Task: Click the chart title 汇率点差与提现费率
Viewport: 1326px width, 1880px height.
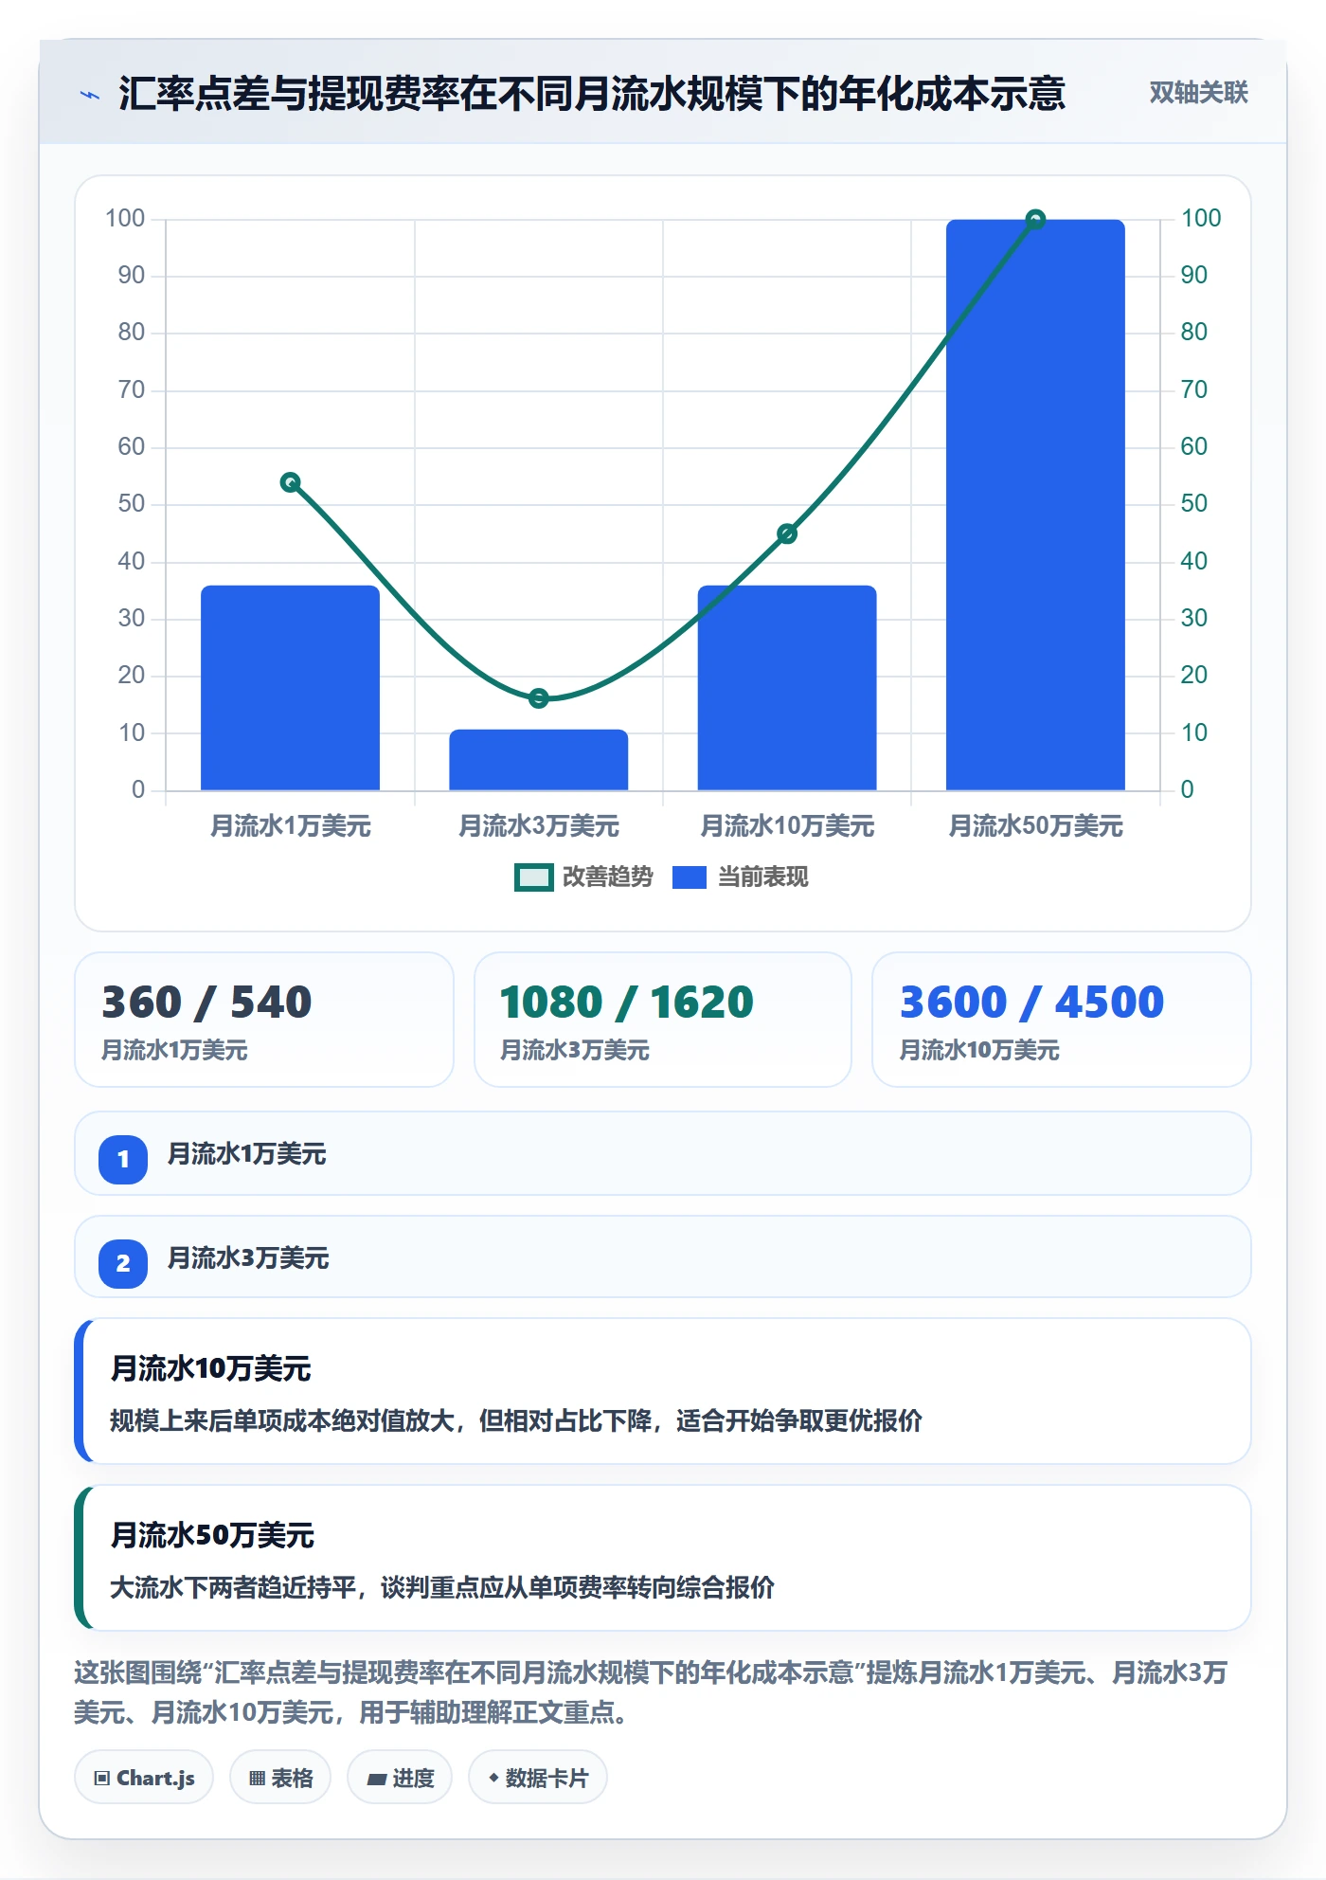Action: 592,94
